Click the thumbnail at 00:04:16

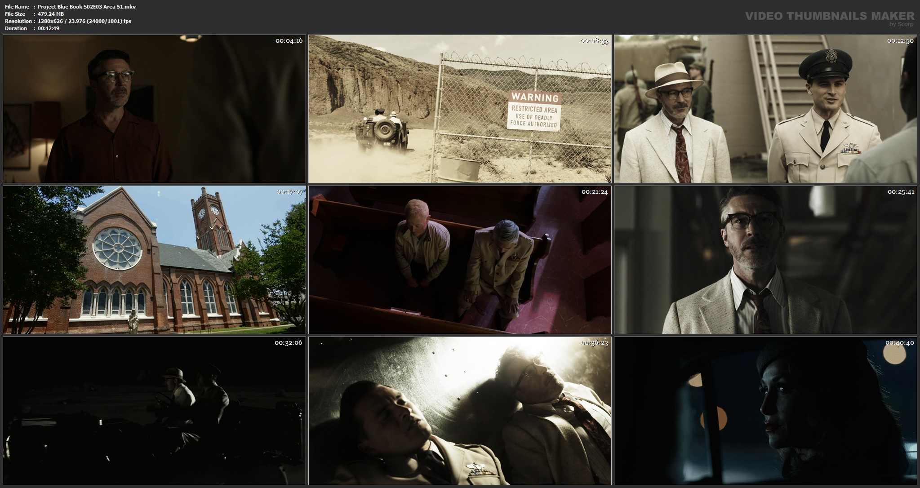click(x=154, y=109)
